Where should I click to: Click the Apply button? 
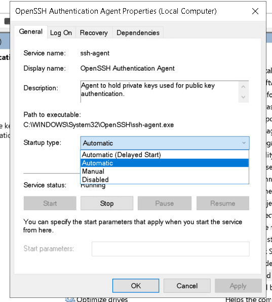[x=238, y=286]
